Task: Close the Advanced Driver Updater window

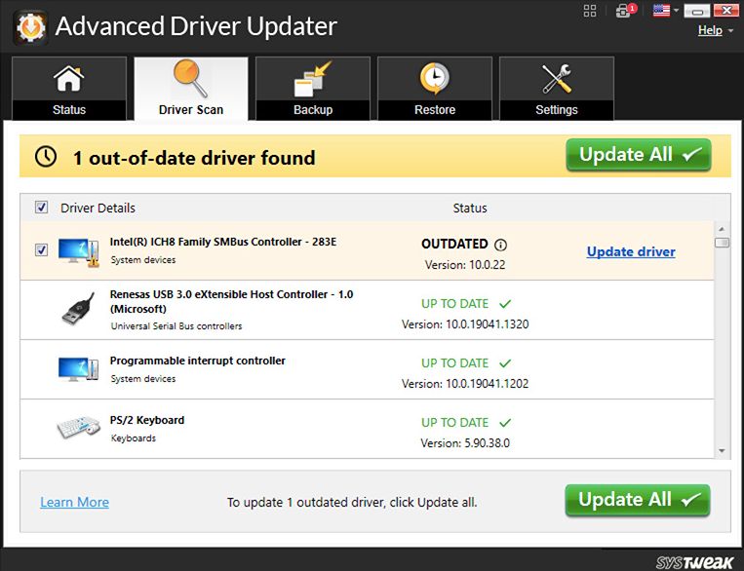Action: click(726, 11)
